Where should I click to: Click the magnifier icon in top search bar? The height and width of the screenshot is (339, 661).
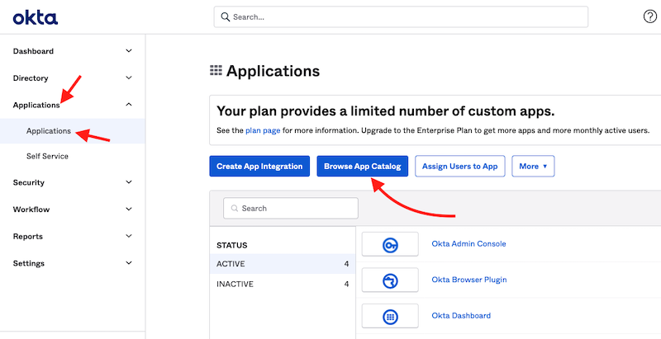tap(226, 16)
